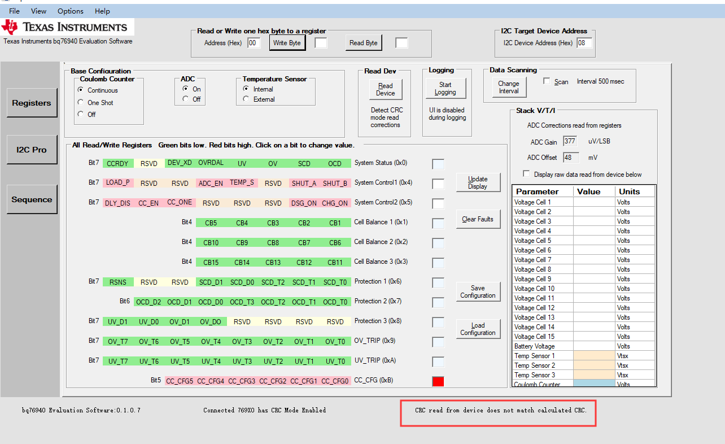The width and height of the screenshot is (725, 444).
Task: Toggle the DLY_DIS bit
Action: [x=118, y=203]
